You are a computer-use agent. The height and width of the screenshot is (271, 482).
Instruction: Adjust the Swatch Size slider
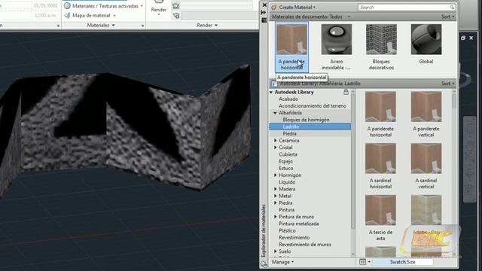pyautogui.click(x=402, y=262)
